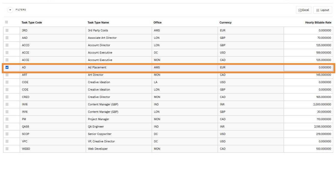Select the Account Director name cell
The image size is (336, 188).
pyautogui.click(x=119, y=45)
